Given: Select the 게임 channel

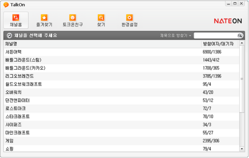Looking at the screenshot, I should (x=121, y=141).
